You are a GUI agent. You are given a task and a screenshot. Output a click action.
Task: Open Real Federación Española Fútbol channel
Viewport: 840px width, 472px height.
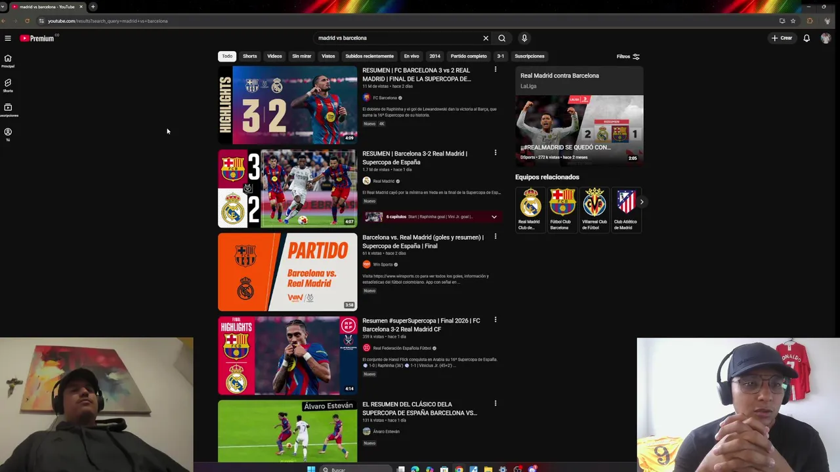click(402, 348)
